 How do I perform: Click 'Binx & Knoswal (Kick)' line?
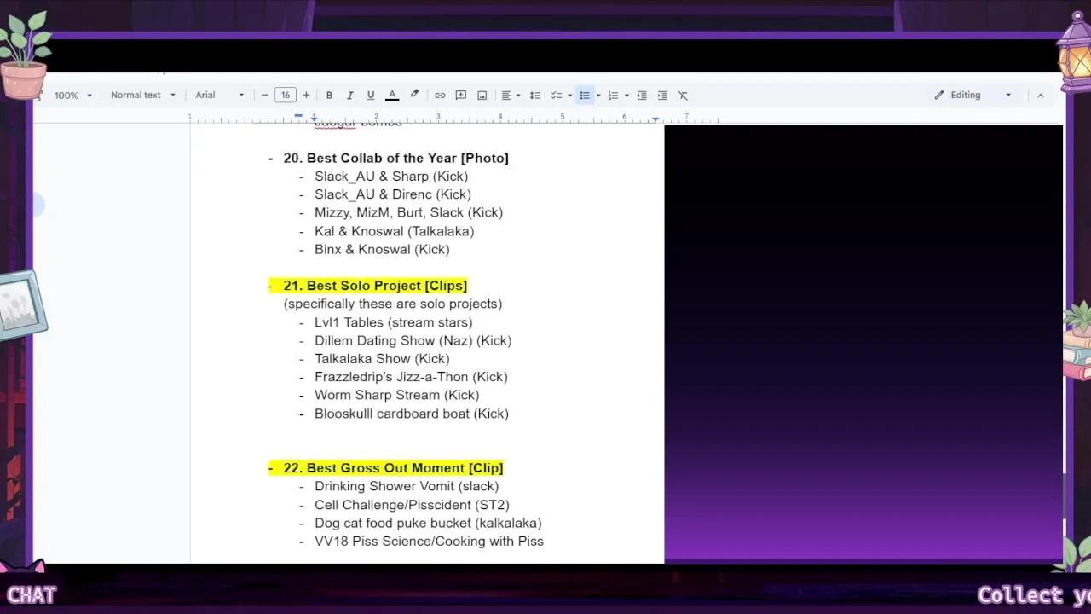click(382, 249)
